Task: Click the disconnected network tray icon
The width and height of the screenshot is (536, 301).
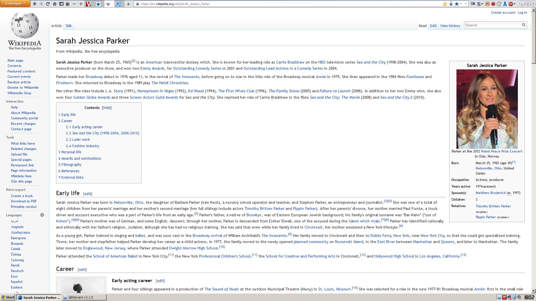Action: pyautogui.click(x=509, y=297)
